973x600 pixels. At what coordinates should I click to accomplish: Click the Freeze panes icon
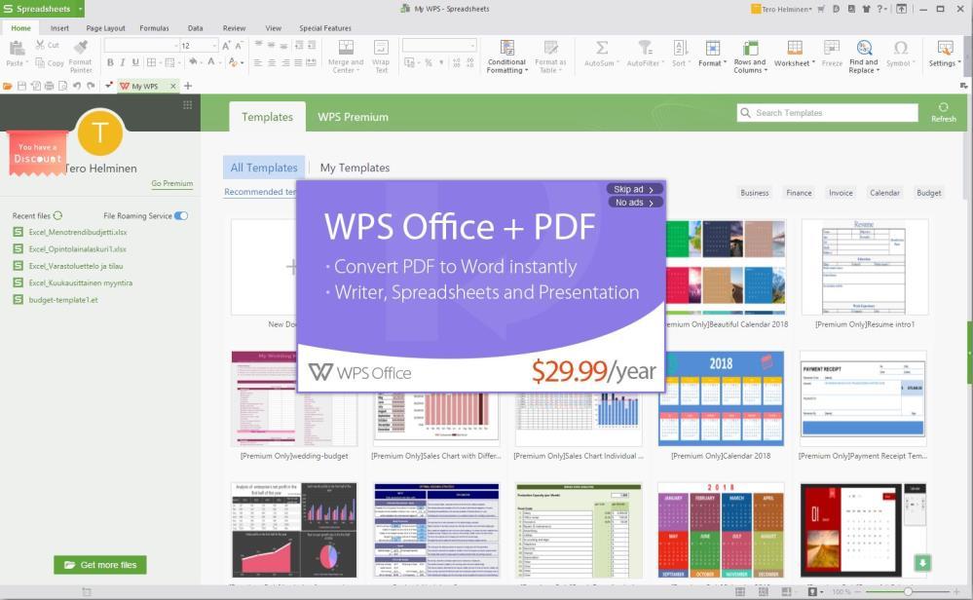[x=832, y=48]
